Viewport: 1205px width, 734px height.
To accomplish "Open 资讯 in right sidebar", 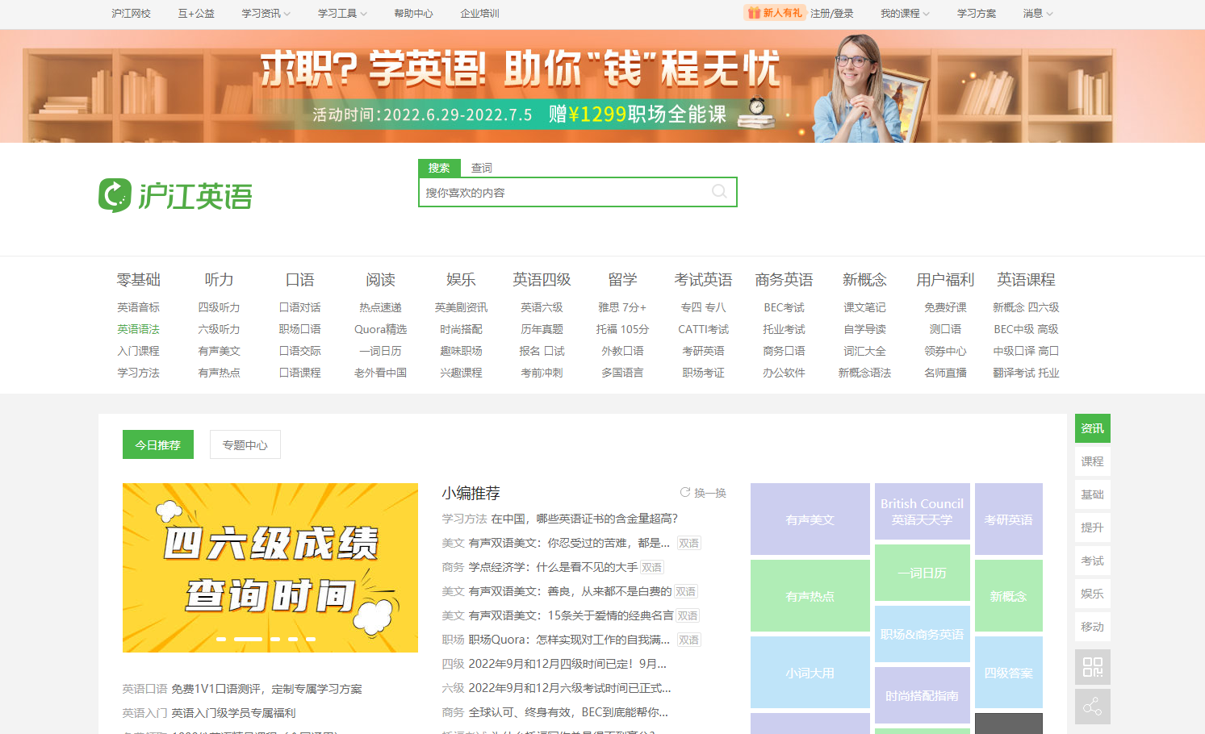I will click(x=1092, y=428).
